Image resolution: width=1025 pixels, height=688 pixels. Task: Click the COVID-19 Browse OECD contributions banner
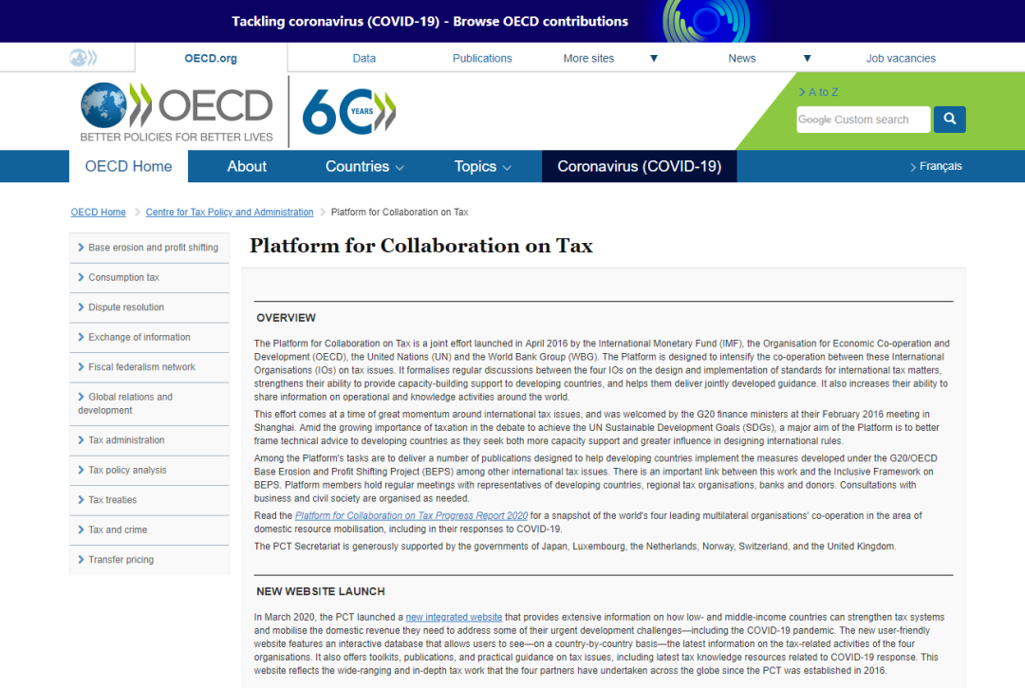pyautogui.click(x=430, y=22)
